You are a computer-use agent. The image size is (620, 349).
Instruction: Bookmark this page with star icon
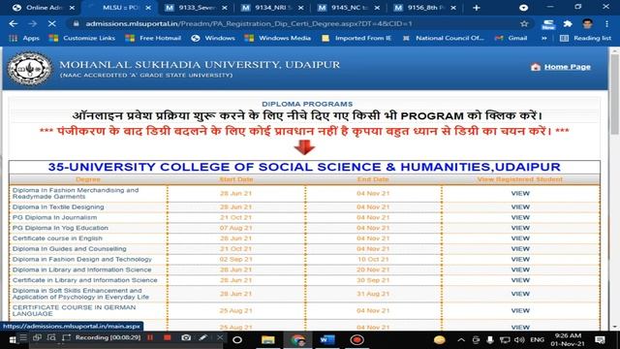pos(524,23)
